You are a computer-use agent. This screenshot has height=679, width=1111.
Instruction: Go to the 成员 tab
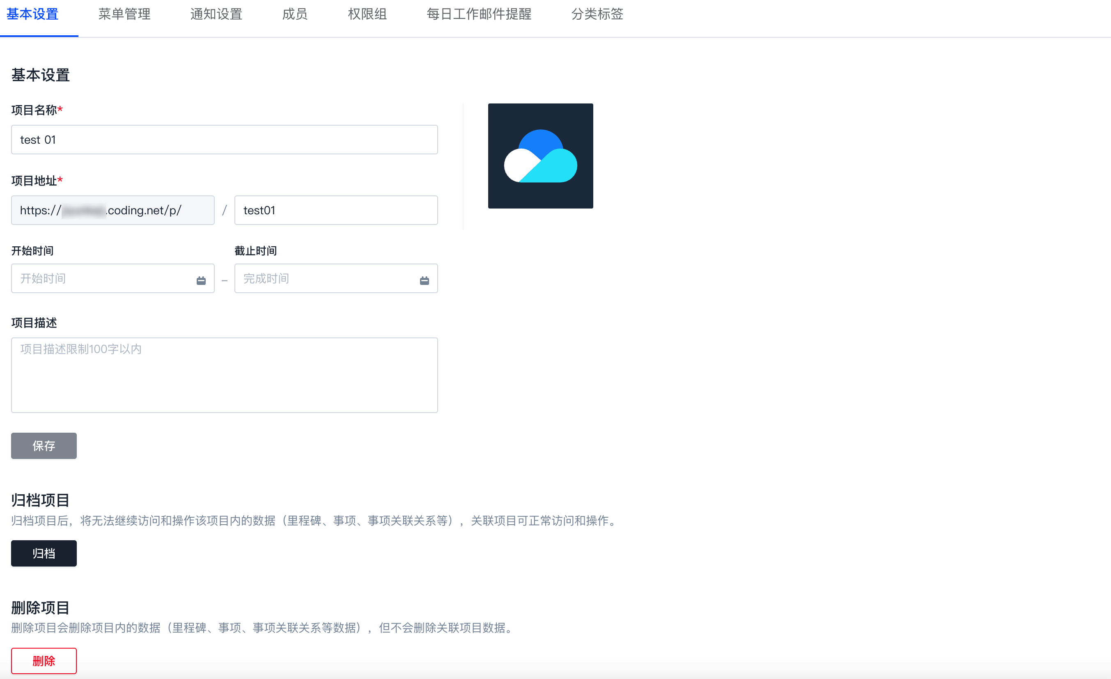point(295,14)
